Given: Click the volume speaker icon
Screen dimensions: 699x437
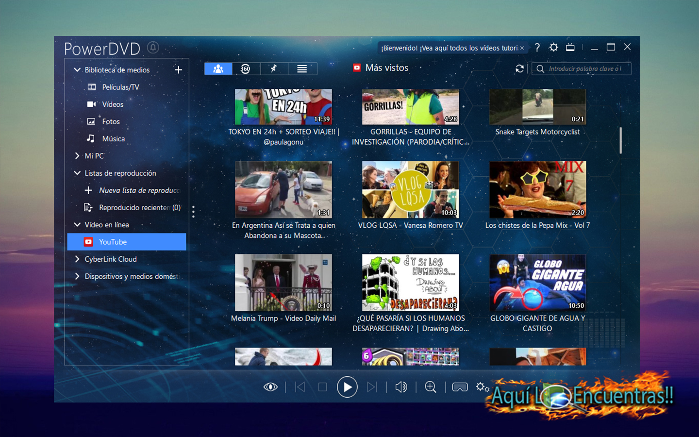Looking at the screenshot, I should (401, 387).
